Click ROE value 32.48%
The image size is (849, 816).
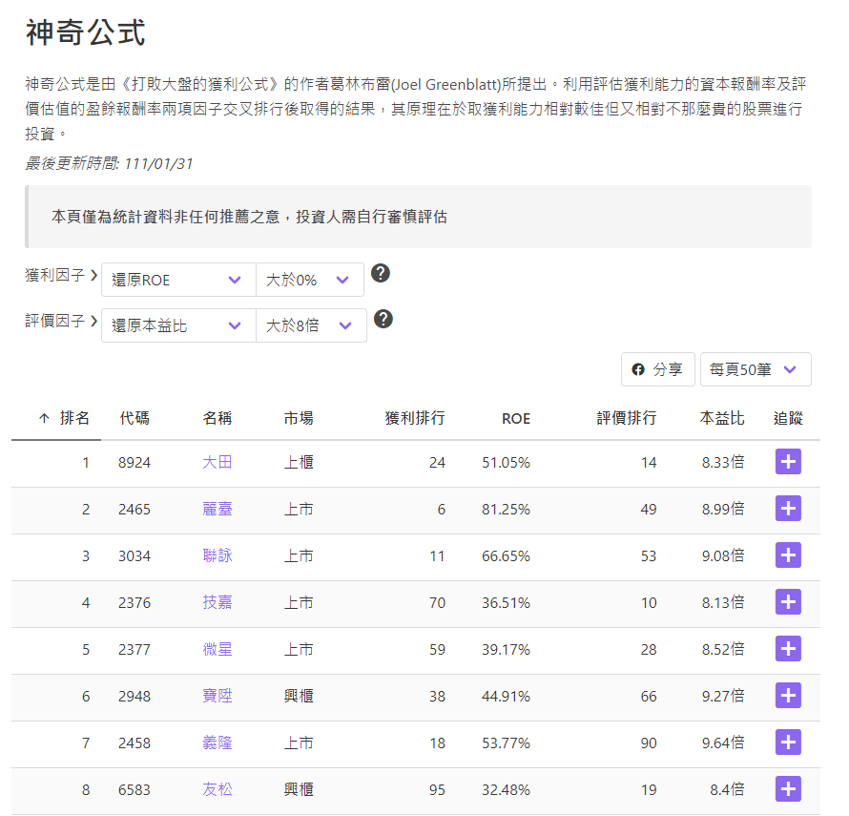(x=506, y=790)
